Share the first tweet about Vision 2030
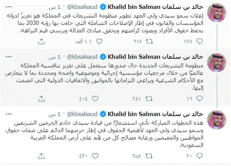Screen dimensions: 231x166 [42, 41]
